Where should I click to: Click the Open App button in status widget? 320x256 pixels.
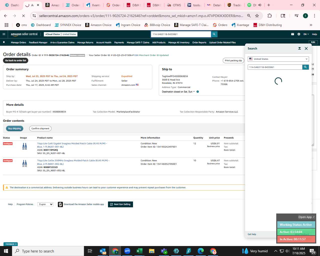[306, 217]
